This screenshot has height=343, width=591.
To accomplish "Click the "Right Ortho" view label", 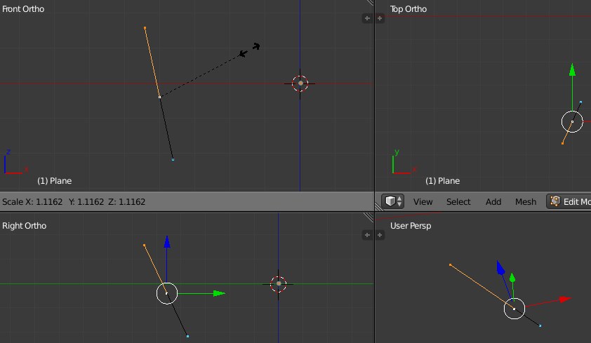I will [24, 226].
